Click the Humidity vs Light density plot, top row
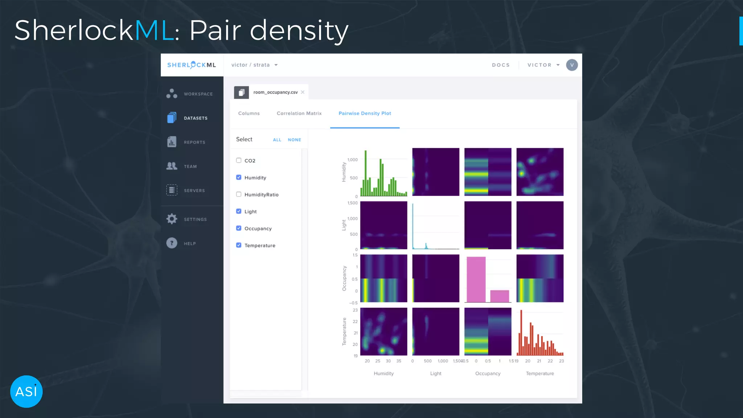Viewport: 743px width, 418px height. 436,172
